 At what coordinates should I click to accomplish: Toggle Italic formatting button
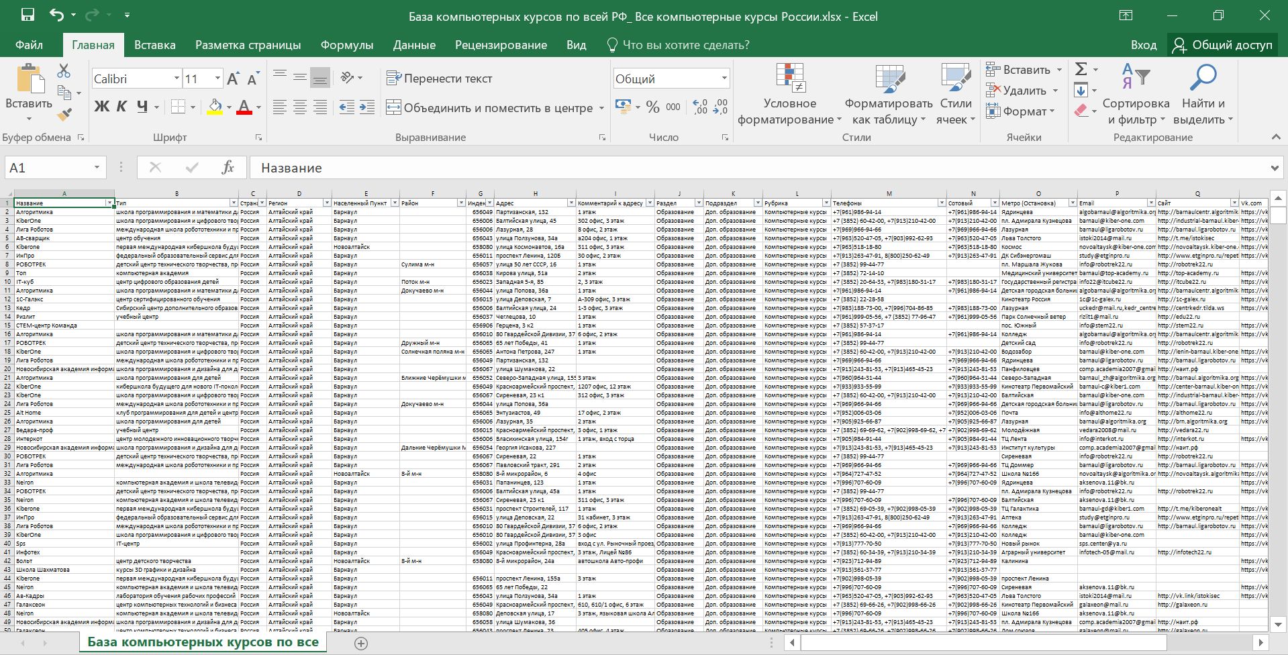pos(121,107)
